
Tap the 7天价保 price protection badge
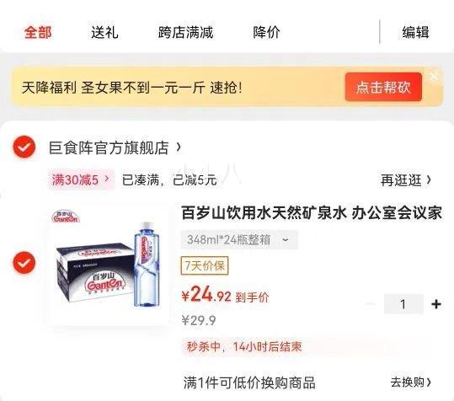[205, 265]
